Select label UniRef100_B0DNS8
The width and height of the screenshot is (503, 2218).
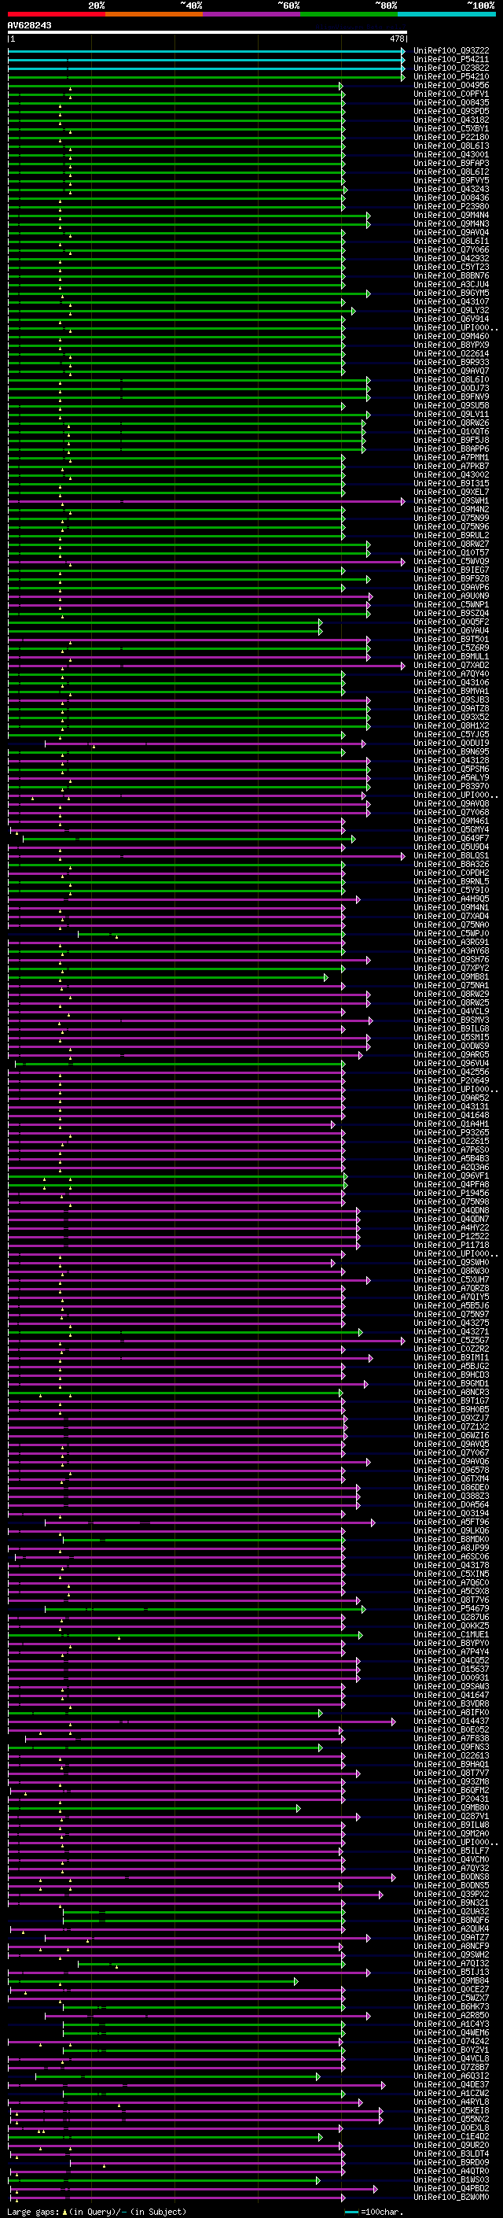click(451, 1877)
